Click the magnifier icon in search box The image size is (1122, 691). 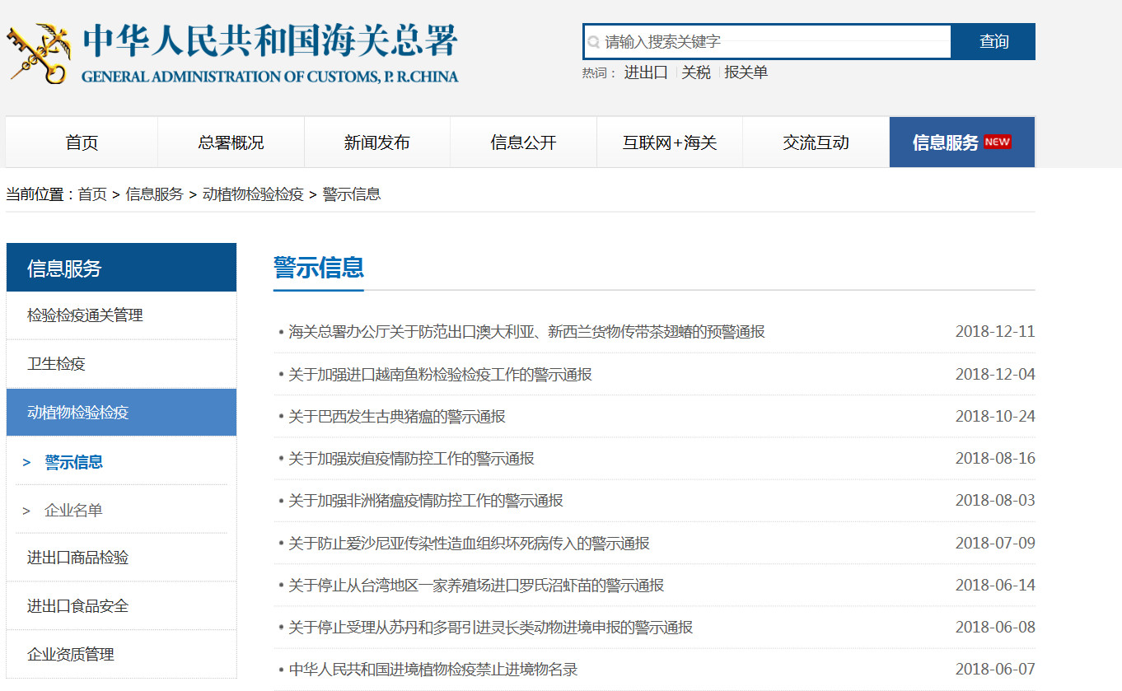(593, 42)
